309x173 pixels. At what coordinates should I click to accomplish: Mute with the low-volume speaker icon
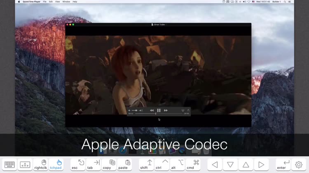click(129, 110)
